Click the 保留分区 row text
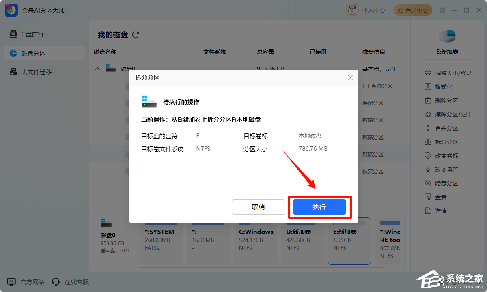This screenshot has height=292, width=487. point(373,103)
